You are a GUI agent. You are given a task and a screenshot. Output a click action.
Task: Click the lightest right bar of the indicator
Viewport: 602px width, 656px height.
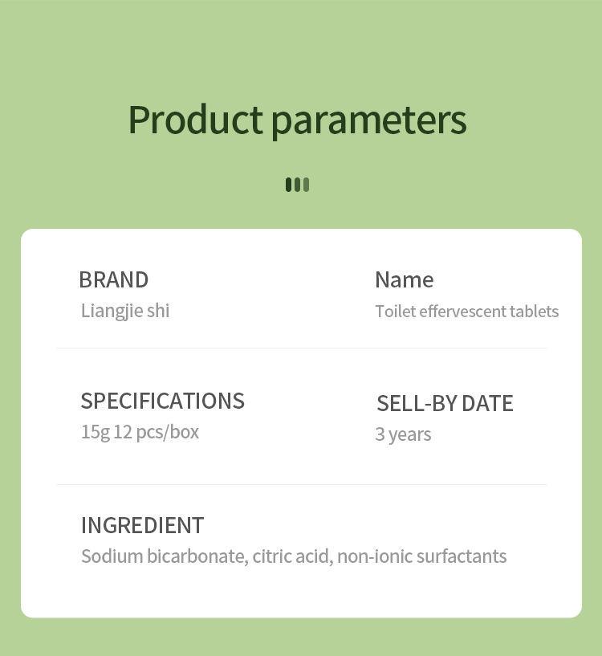(x=306, y=185)
